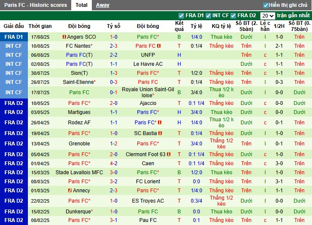Click the 4-2 score against Caen
This screenshot has height=225, width=312.
point(113,163)
